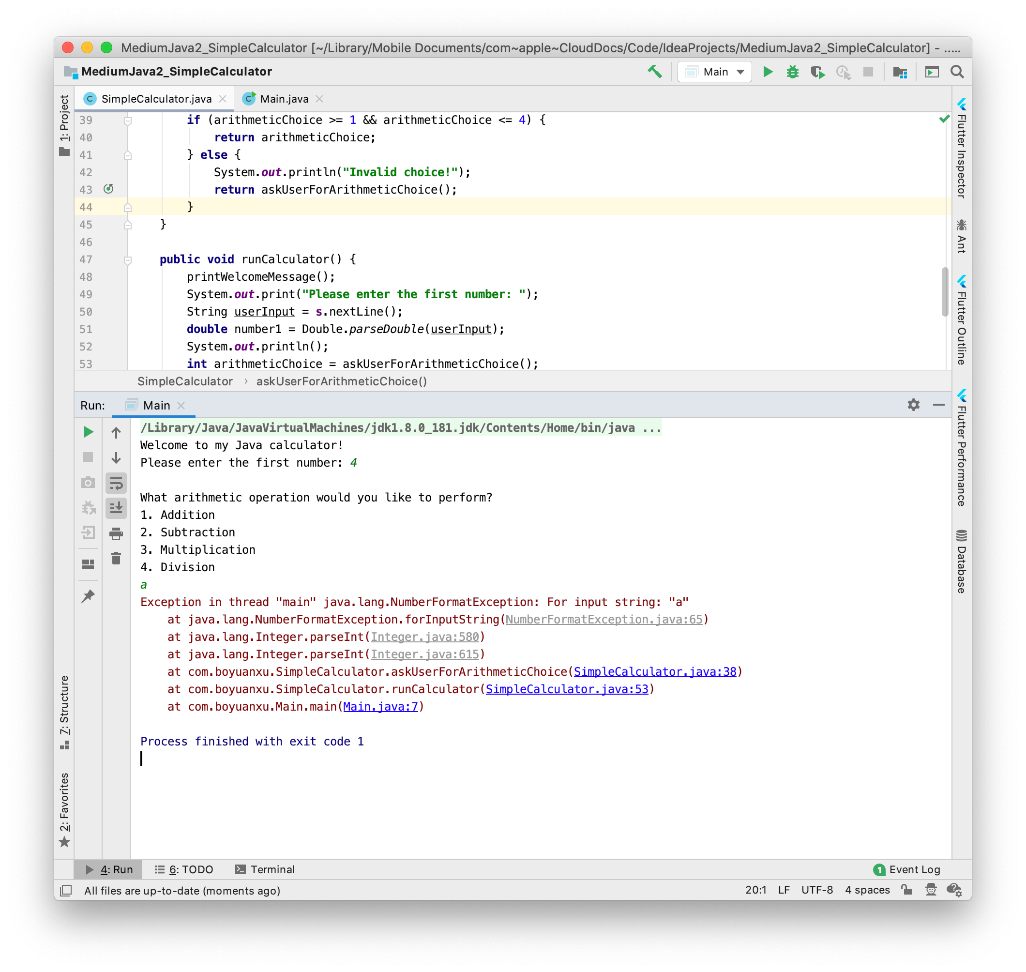Clear console output with the trash icon
Image resolution: width=1026 pixels, height=972 pixels.
[x=116, y=558]
